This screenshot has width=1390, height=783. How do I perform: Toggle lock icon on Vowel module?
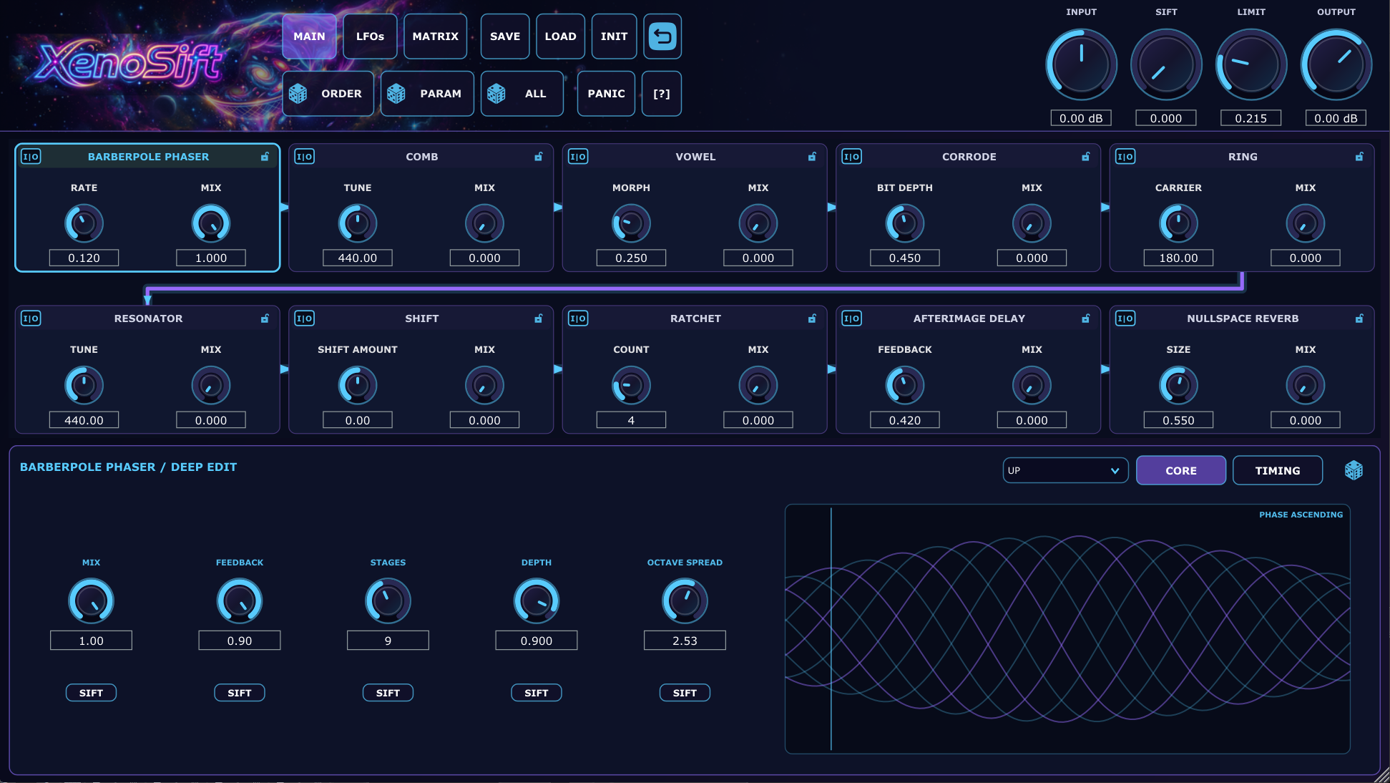tap(813, 157)
